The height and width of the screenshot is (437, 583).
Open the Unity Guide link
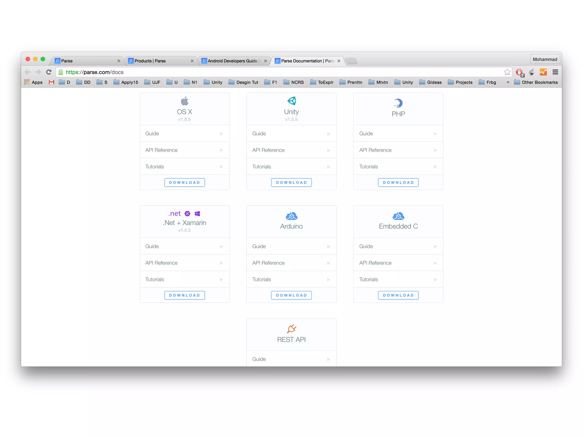pyautogui.click(x=291, y=133)
